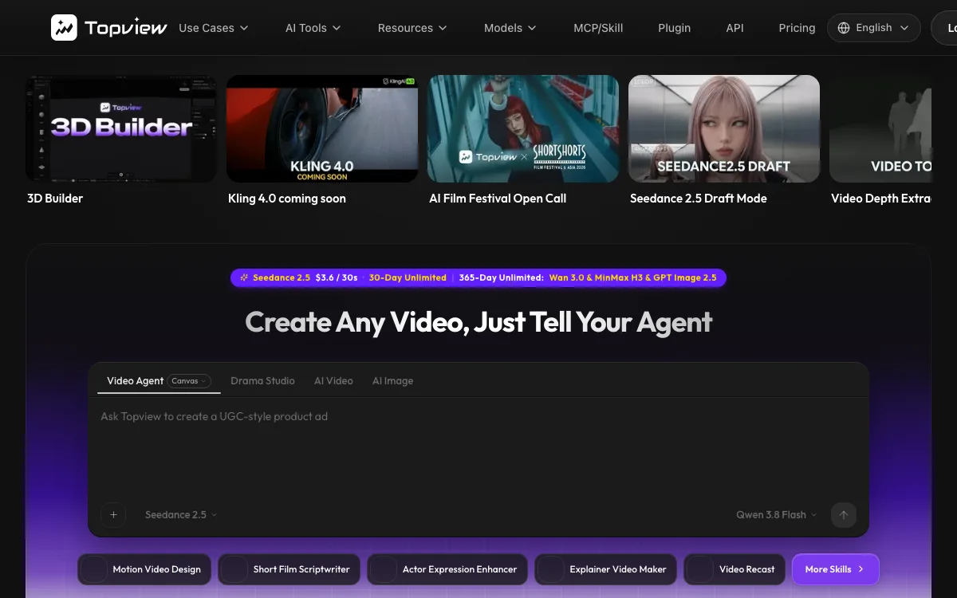The width and height of the screenshot is (957, 598).
Task: Select the Motion Video Design skill
Action: tap(144, 569)
